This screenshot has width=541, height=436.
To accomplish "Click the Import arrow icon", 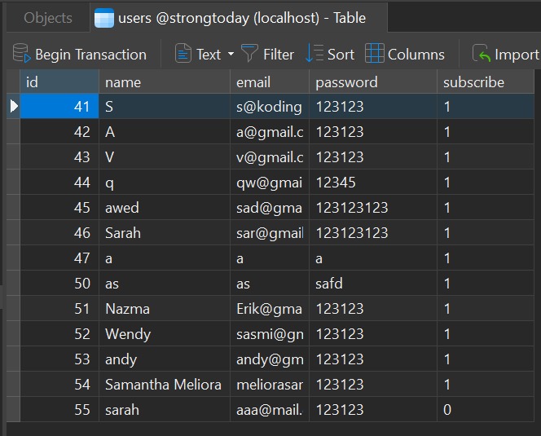I will [482, 53].
